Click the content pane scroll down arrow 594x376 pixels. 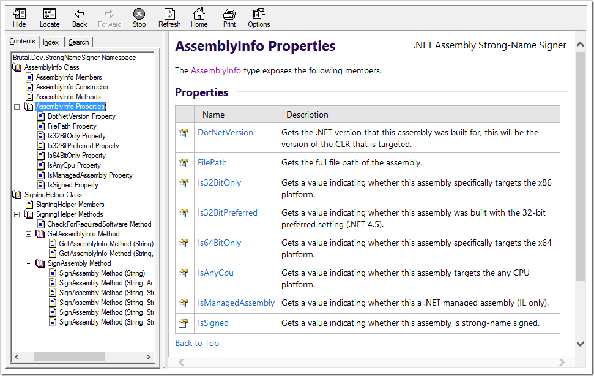click(580, 344)
